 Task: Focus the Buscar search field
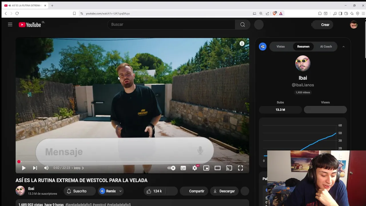coord(171,25)
